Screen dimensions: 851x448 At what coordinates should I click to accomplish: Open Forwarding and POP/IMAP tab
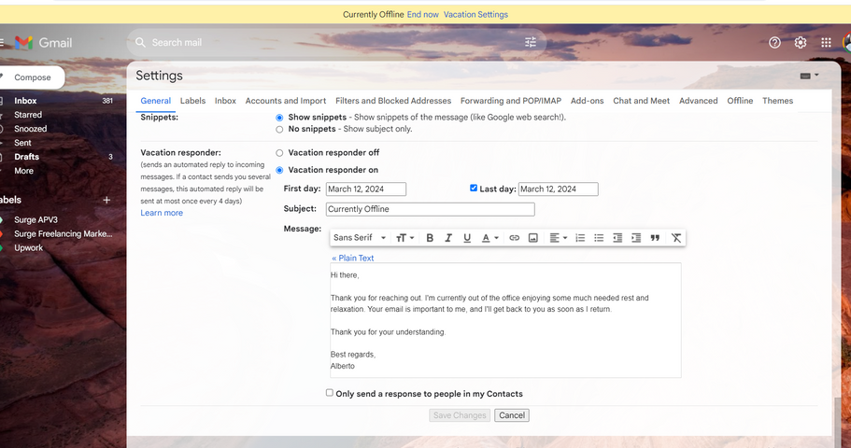(511, 101)
